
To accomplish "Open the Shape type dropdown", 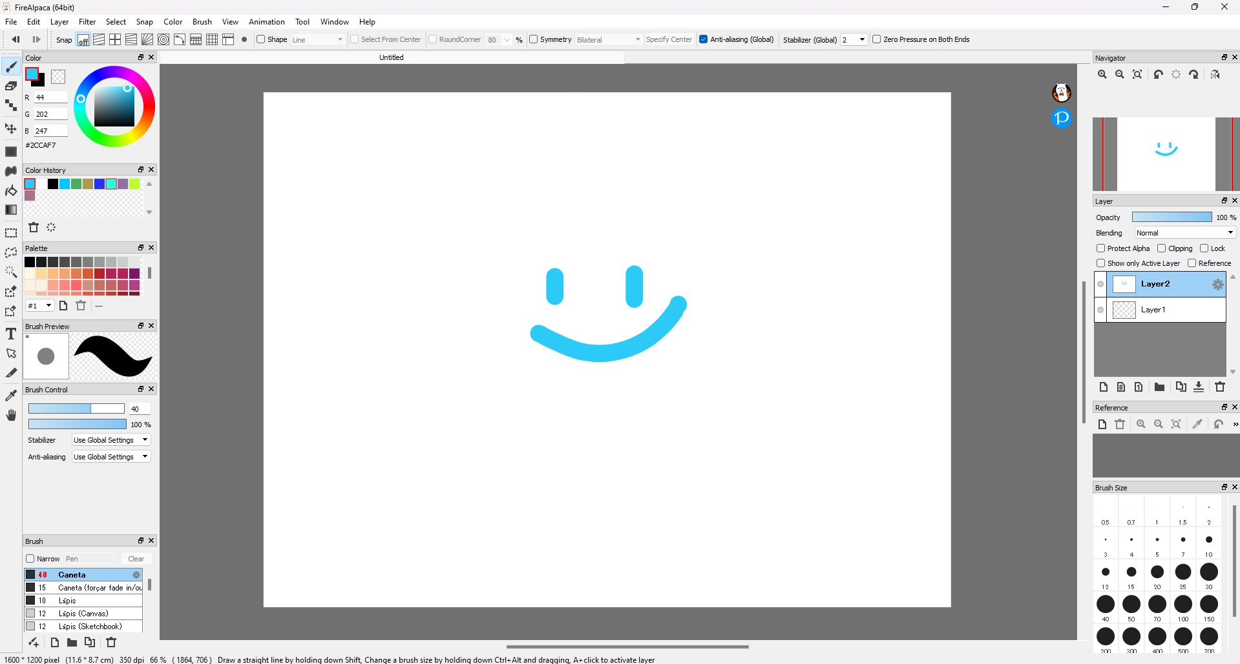I will pyautogui.click(x=318, y=39).
